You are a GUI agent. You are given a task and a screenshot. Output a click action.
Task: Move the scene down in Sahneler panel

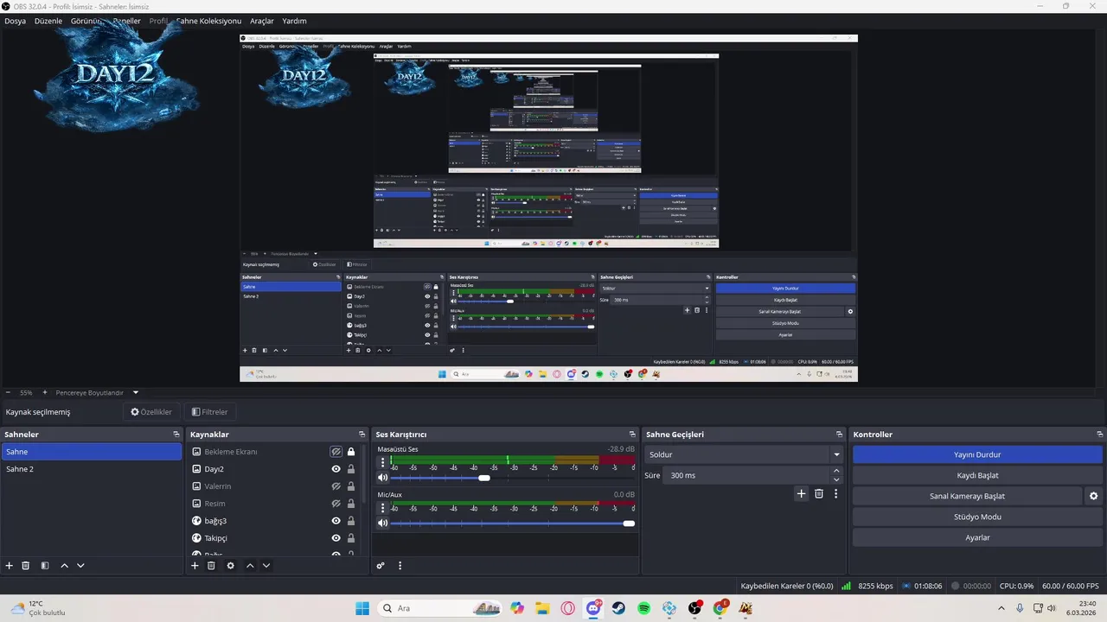click(x=80, y=565)
